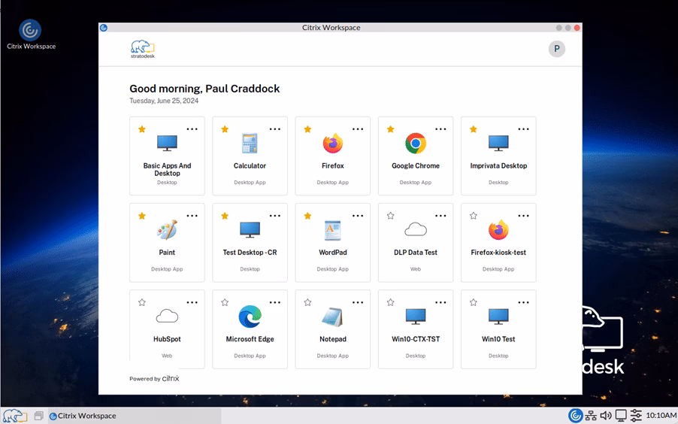Open the settings sliders icon in tray

tap(636, 416)
